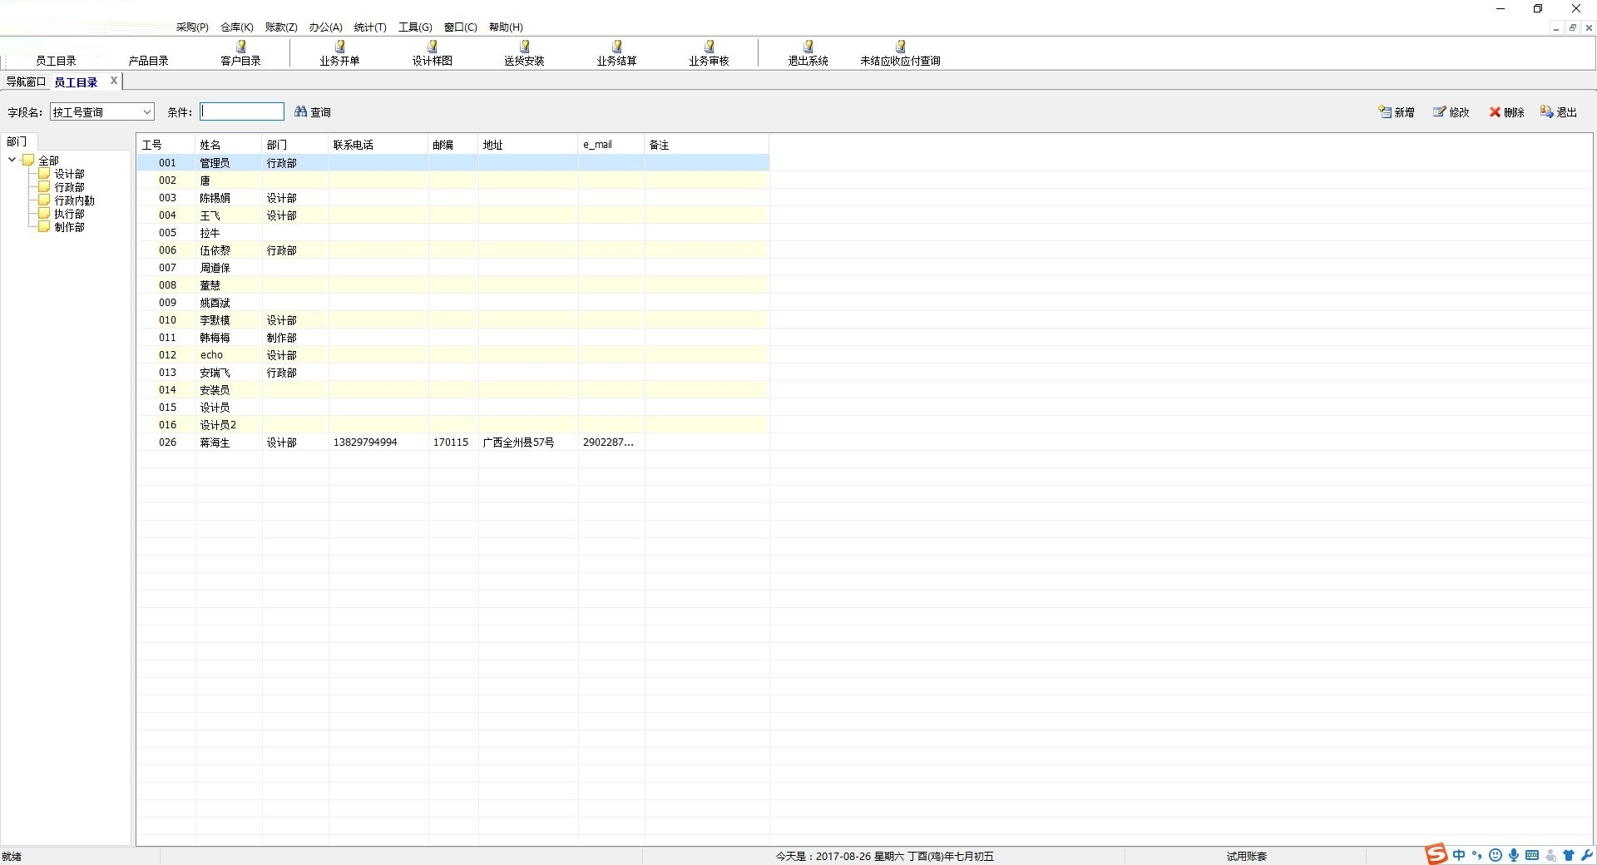The image size is (1597, 865).
Task: Click the 退出系统 toolbar icon
Action: pos(808,53)
